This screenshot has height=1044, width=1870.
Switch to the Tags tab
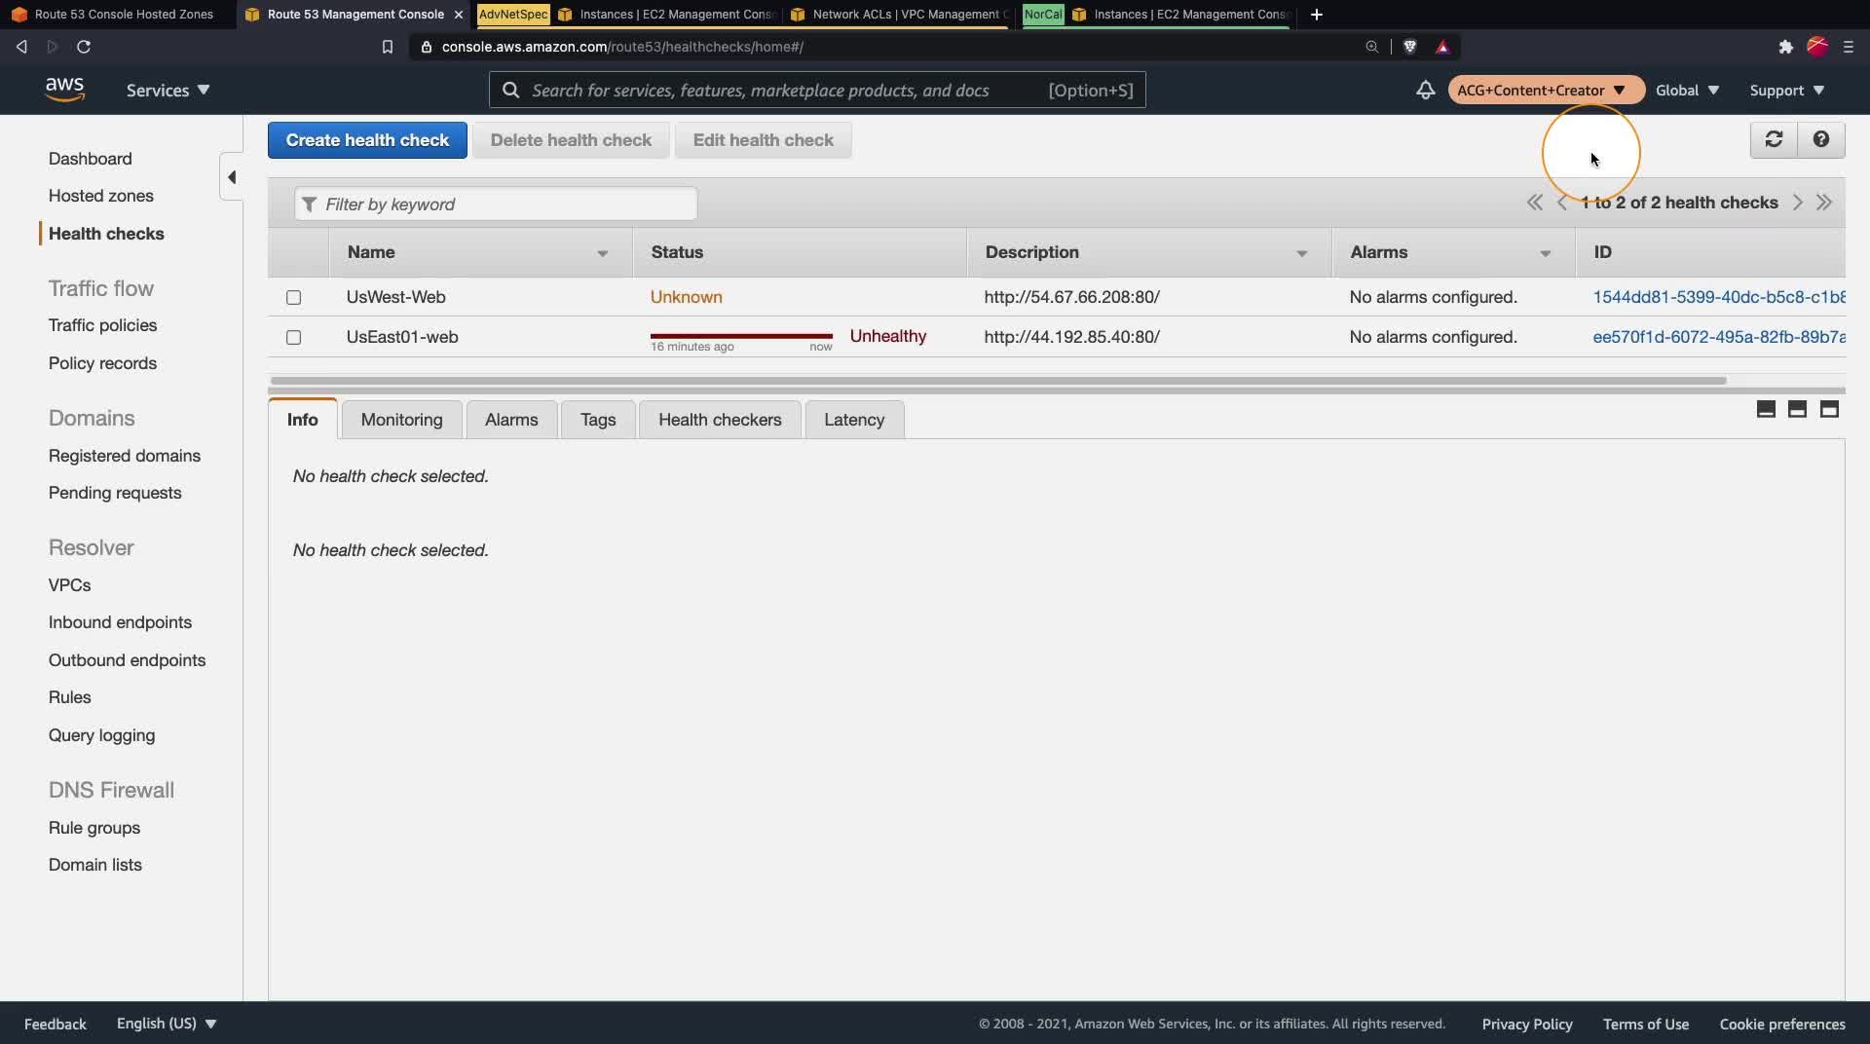point(598,420)
